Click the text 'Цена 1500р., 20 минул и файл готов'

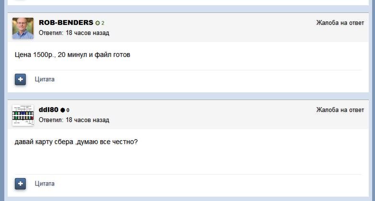[x=73, y=55]
